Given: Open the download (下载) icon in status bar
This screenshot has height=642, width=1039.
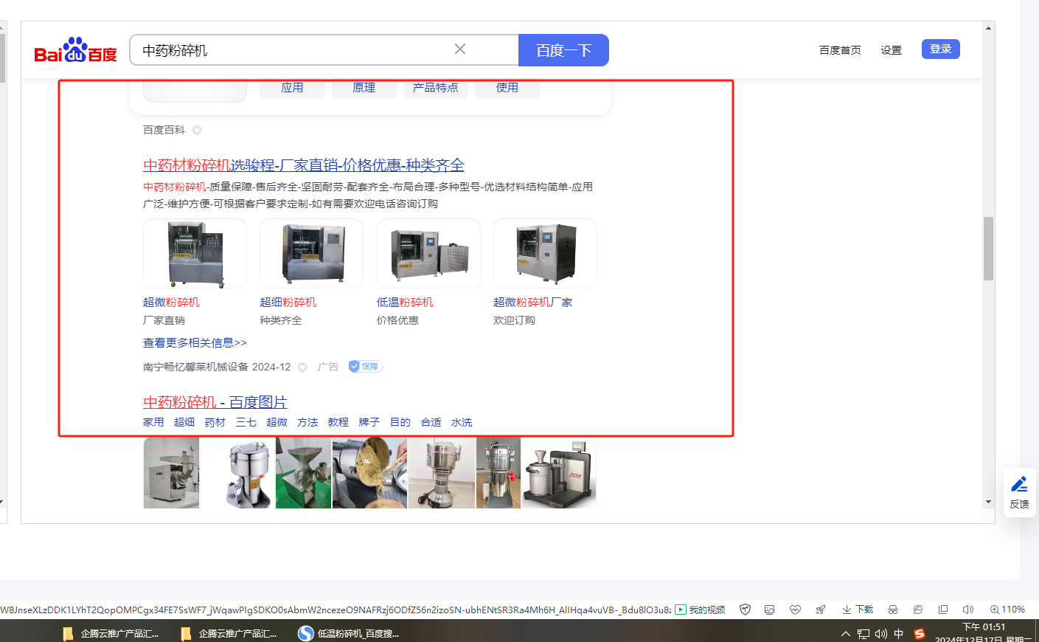Looking at the screenshot, I should [858, 610].
